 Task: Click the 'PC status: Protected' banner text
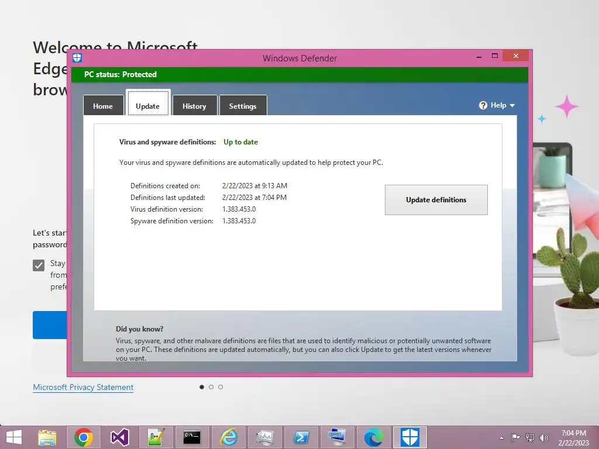[x=121, y=74]
